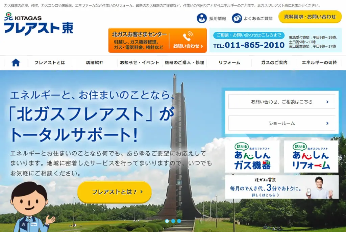The height and width of the screenshot is (232, 346).
Task: Open the ガスのご案内 menu item
Action: (x=274, y=62)
